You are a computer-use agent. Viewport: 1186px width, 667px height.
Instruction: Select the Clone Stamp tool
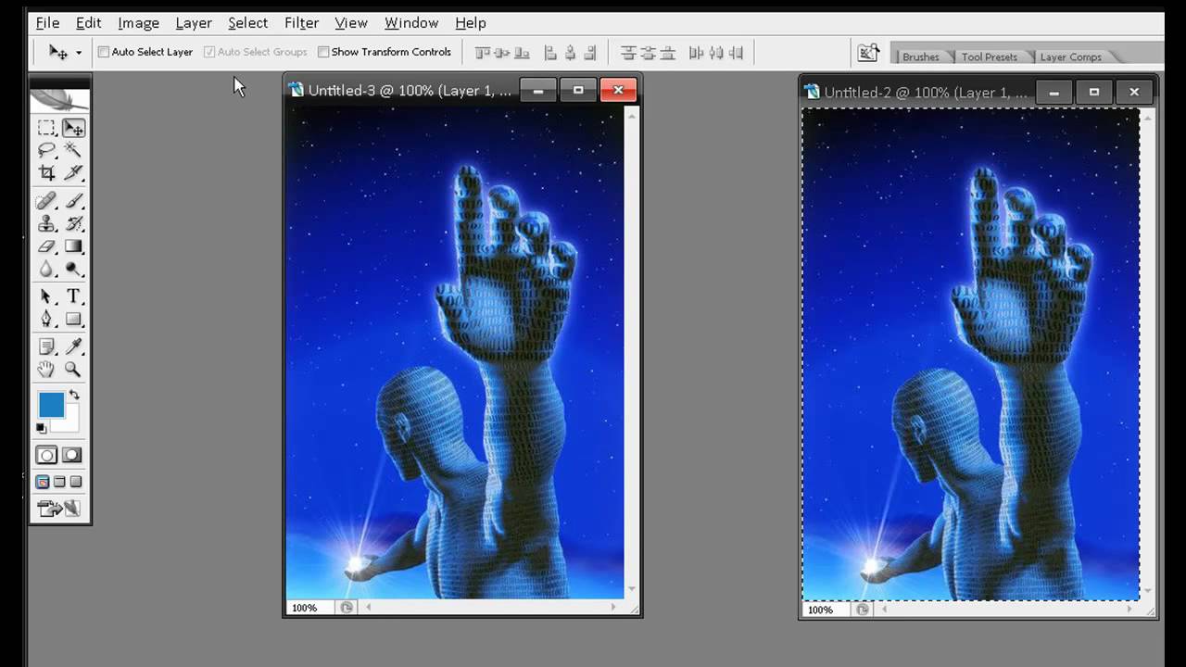pyautogui.click(x=46, y=223)
